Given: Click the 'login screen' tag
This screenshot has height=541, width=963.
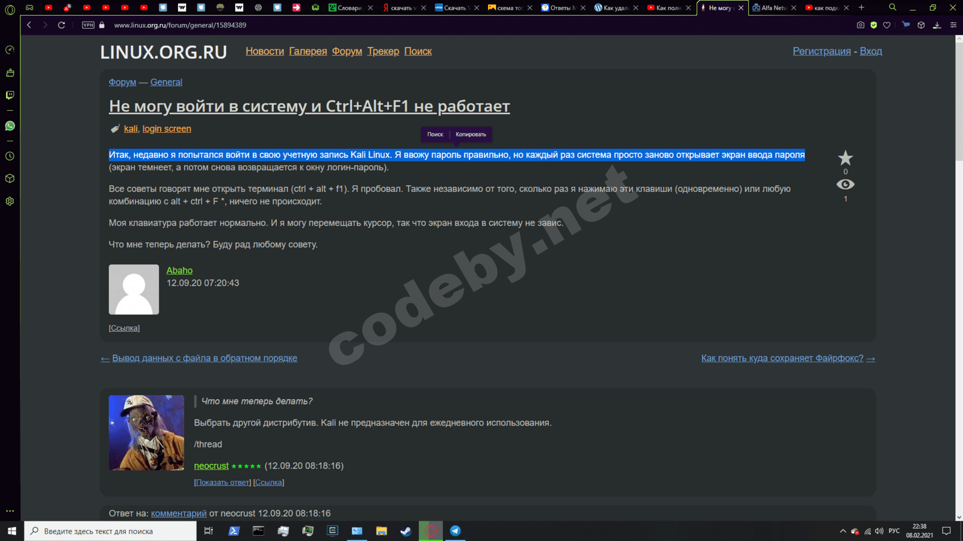Looking at the screenshot, I should click(x=167, y=129).
